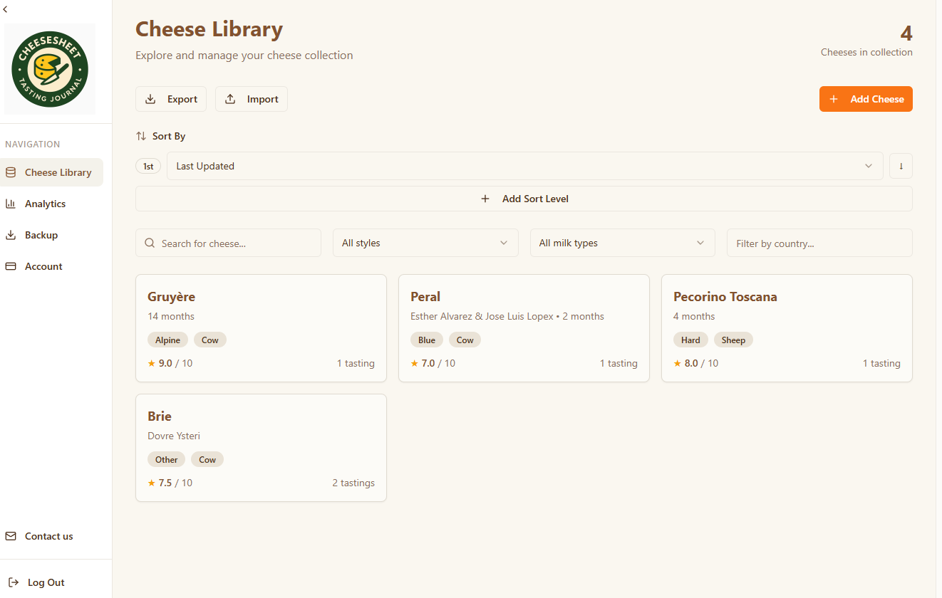Click the star rating icon on Gruyère card

(x=151, y=363)
